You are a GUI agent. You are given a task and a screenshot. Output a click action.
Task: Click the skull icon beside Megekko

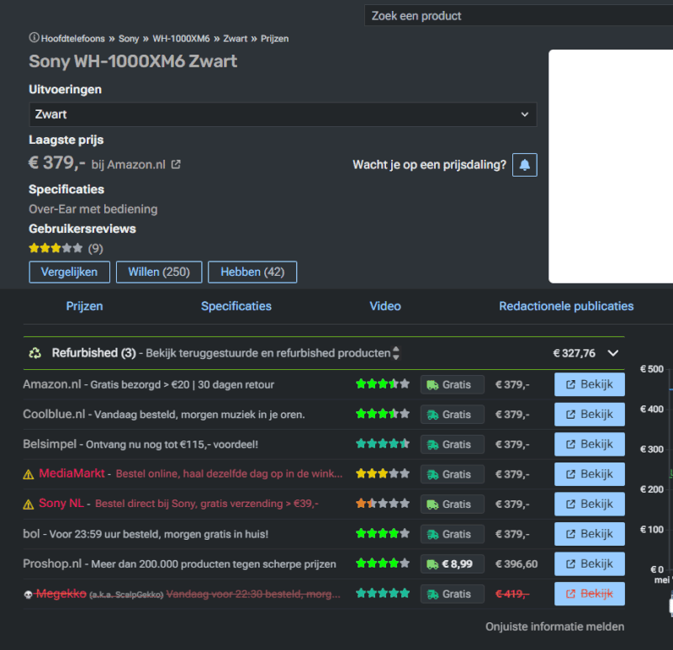point(28,595)
